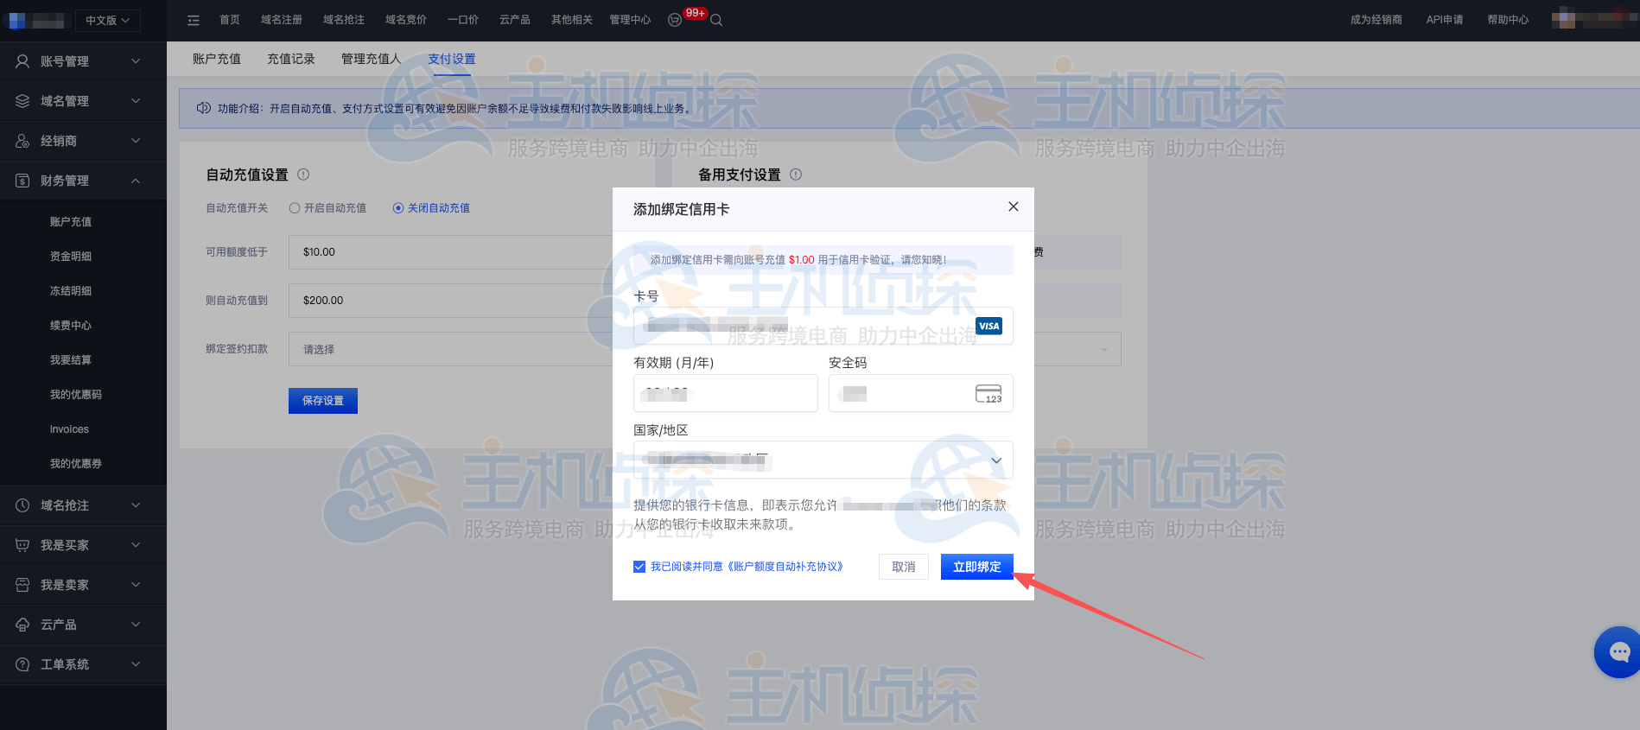Viewport: 1640px width, 730px height.
Task: Open 一口价 in the top navigation
Action: (463, 20)
